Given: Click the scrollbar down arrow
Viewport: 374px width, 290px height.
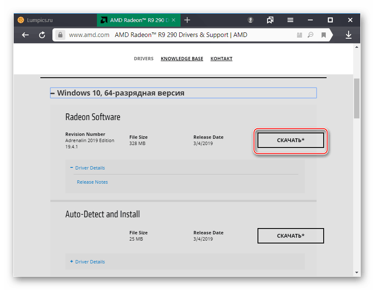Looking at the screenshot, I should click(357, 273).
